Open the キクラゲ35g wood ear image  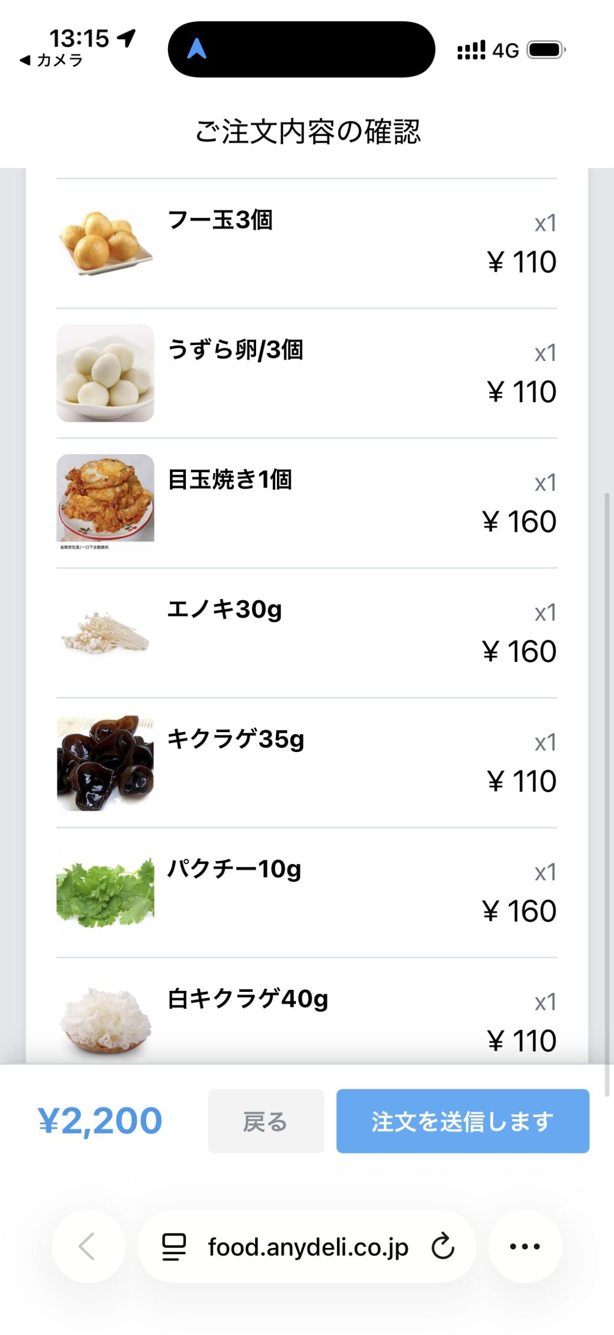pyautogui.click(x=105, y=762)
